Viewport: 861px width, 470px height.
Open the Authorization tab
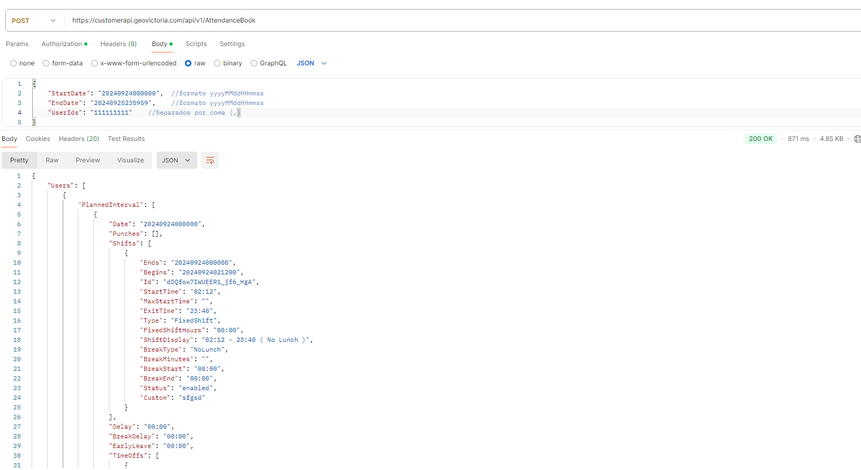pyautogui.click(x=62, y=44)
